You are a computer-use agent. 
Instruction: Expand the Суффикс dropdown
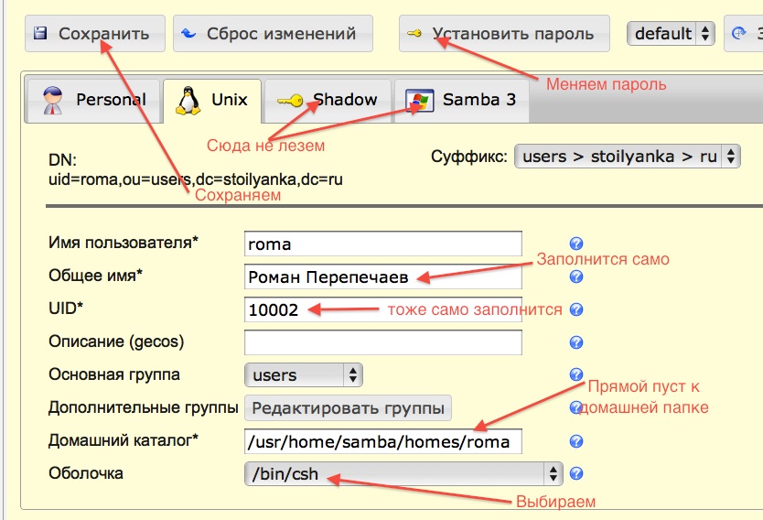coord(627,157)
